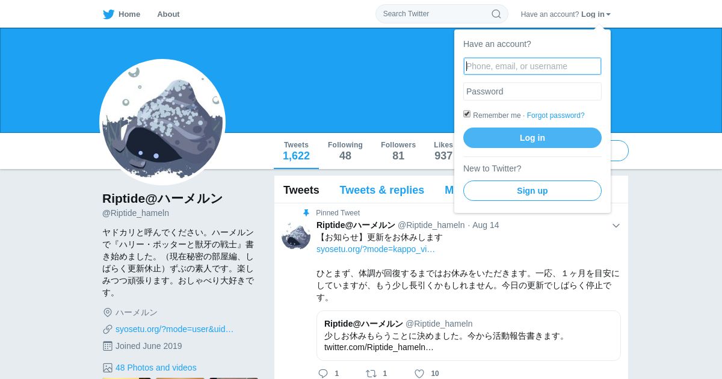Open the Forgot password link
722x379 pixels.
click(x=556, y=116)
